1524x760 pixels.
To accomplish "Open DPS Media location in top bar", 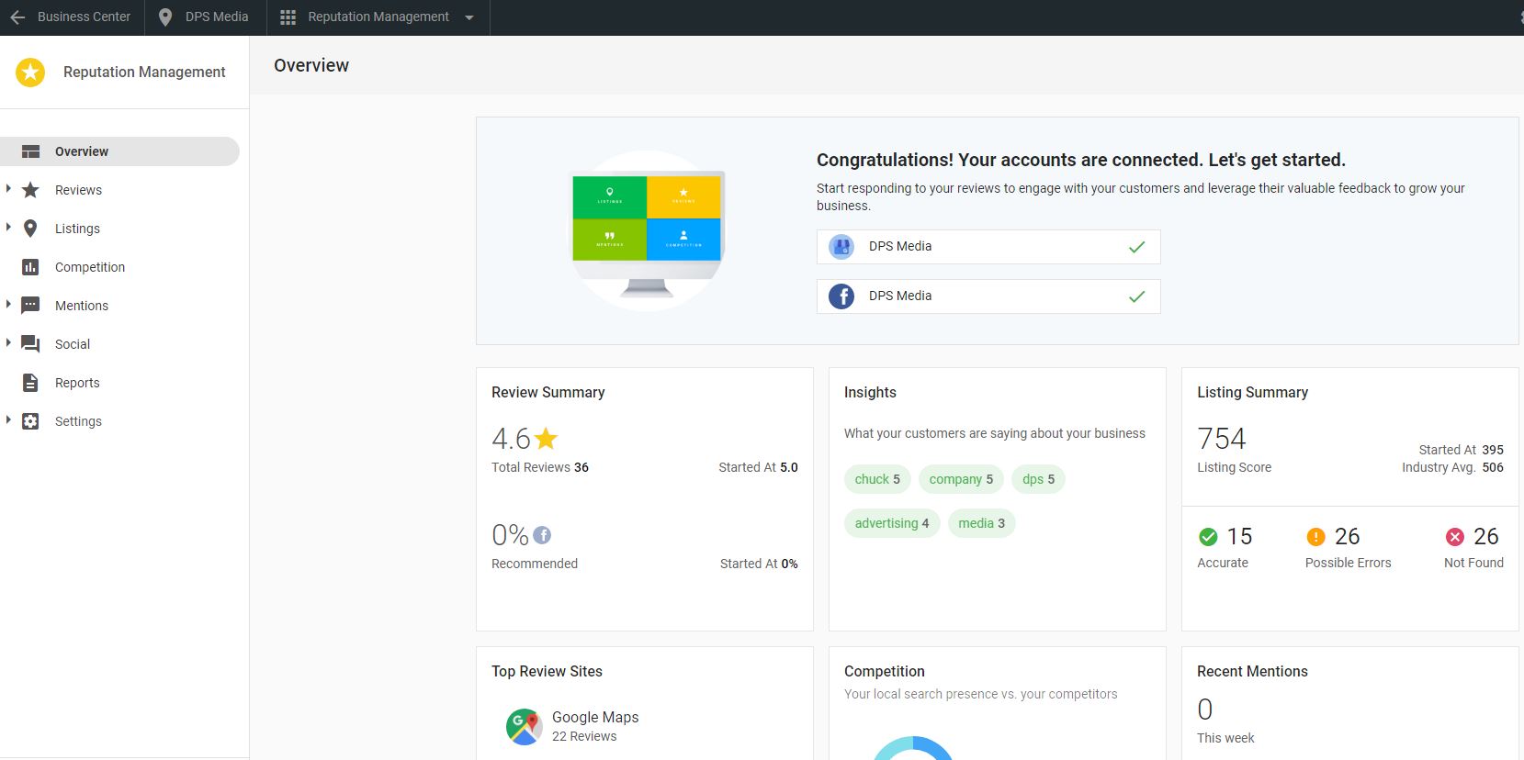I will point(205,17).
